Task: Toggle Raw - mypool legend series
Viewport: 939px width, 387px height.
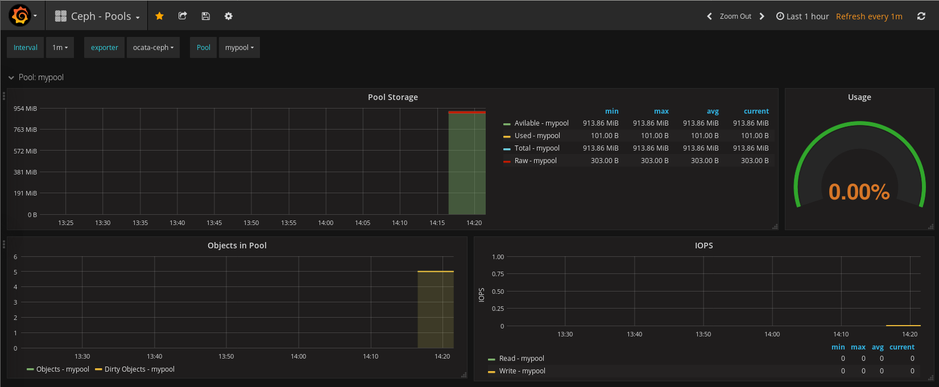Action: (535, 161)
